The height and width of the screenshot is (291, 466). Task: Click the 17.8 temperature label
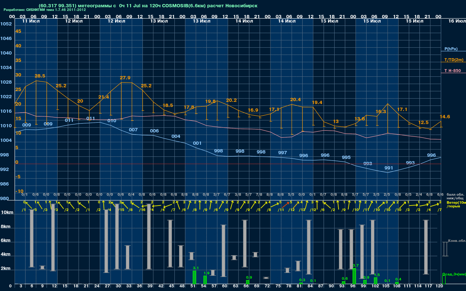189,107
